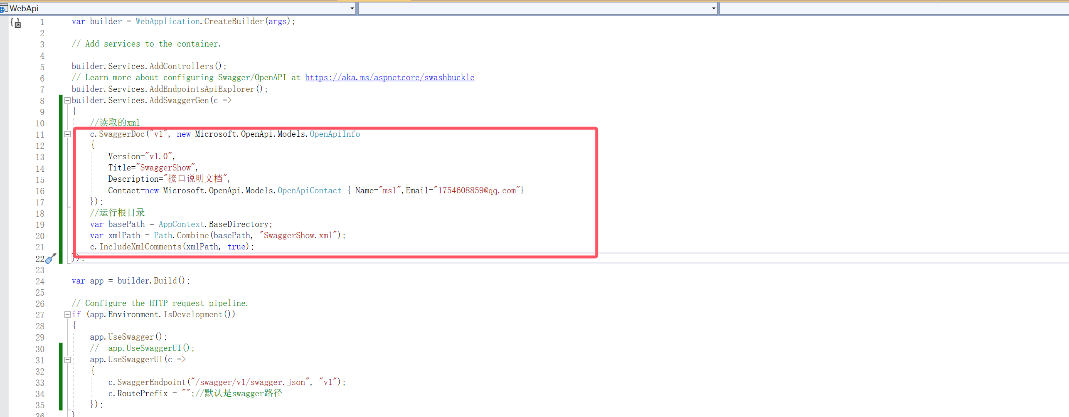Click line number 11 in the gutter
Image resolution: width=1069 pixels, height=417 pixels.
click(40, 135)
